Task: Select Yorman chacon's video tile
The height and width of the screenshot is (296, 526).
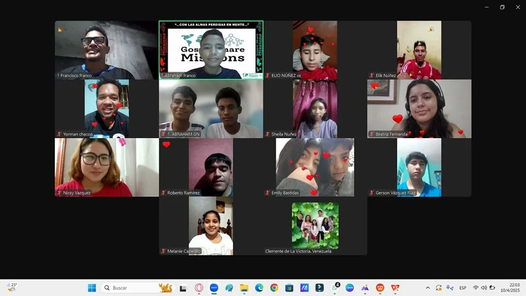Action: [107, 109]
